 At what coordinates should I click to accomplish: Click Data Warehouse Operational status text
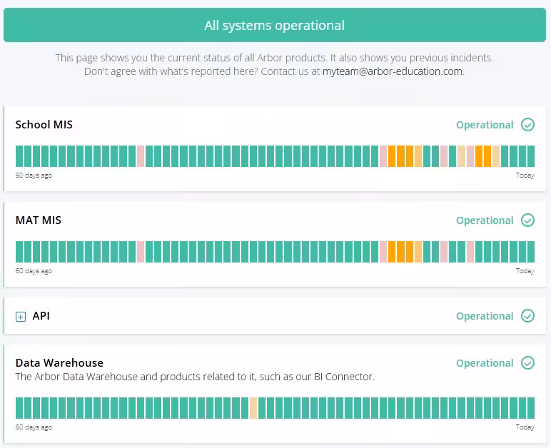485,363
